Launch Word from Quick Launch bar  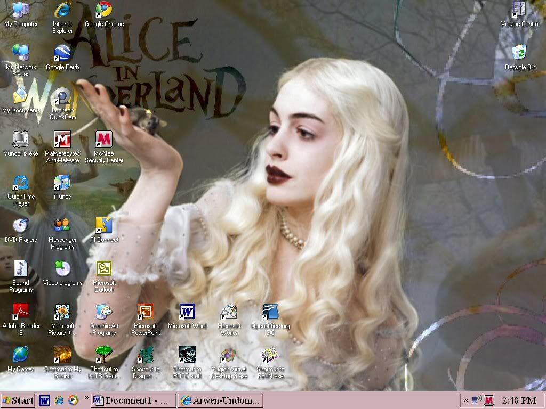pyautogui.click(x=45, y=400)
